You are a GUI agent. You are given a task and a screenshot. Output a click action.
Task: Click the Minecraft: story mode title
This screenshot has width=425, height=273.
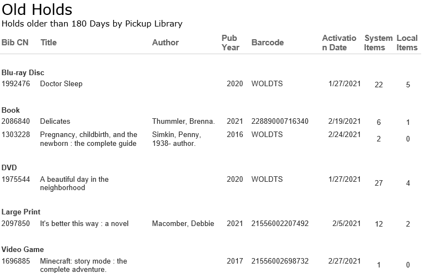tap(83, 265)
